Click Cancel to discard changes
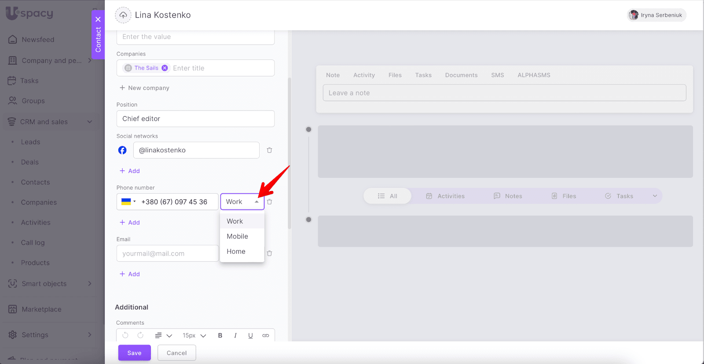The image size is (704, 364). point(176,353)
